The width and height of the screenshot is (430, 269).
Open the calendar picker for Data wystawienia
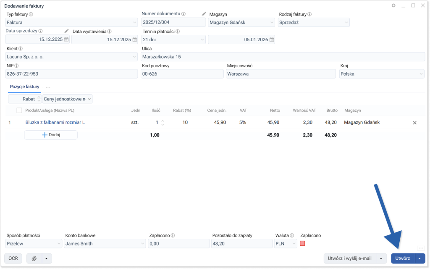pos(135,40)
